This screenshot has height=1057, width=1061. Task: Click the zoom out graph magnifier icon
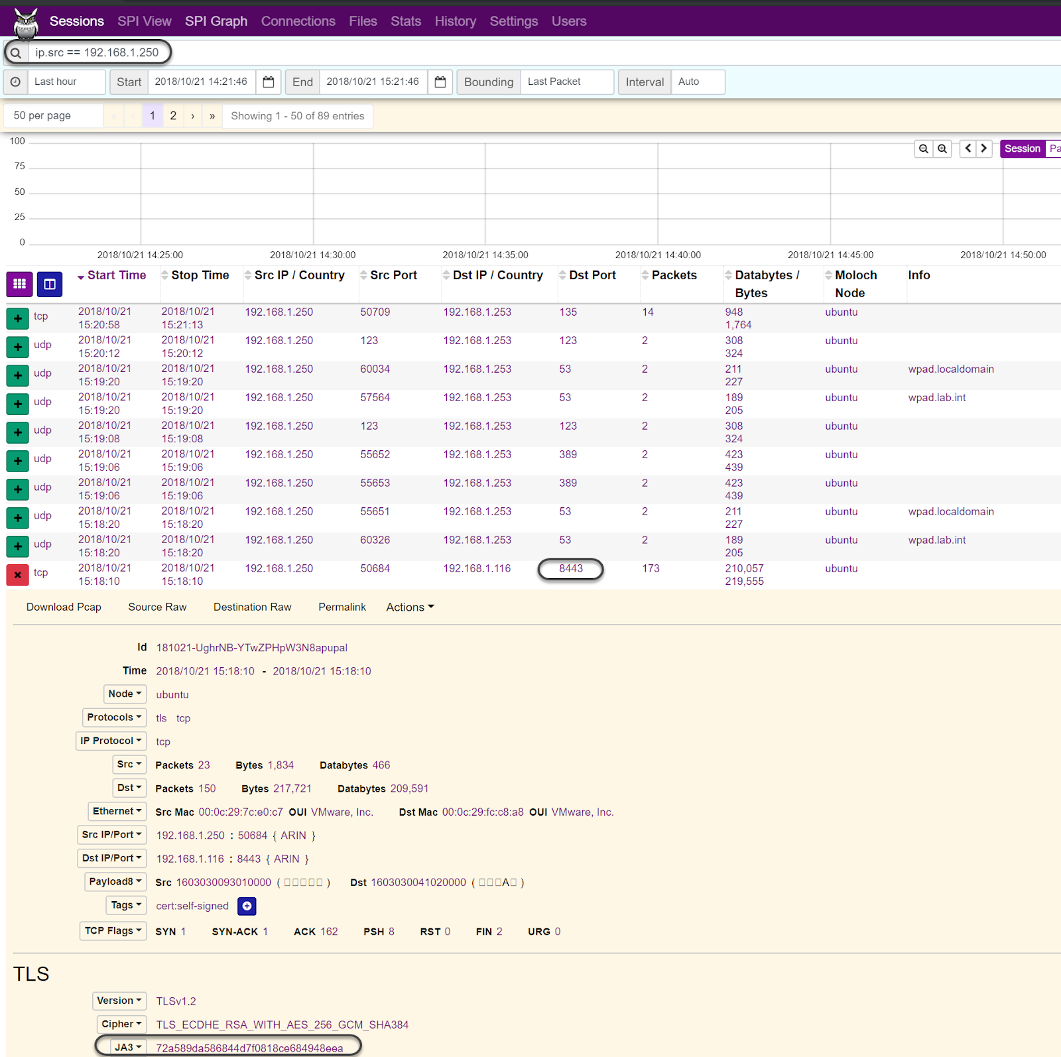(x=923, y=149)
